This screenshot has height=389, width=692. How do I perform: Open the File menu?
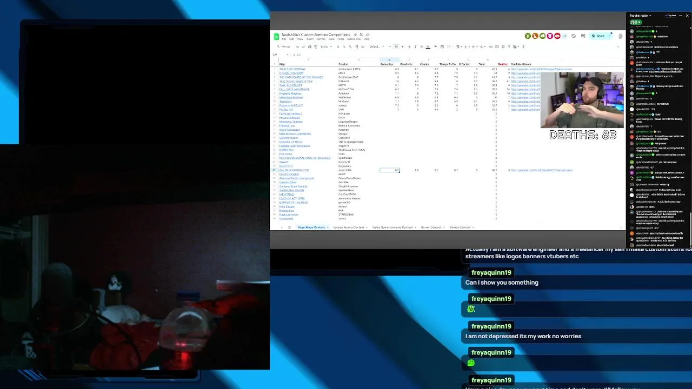click(x=284, y=39)
